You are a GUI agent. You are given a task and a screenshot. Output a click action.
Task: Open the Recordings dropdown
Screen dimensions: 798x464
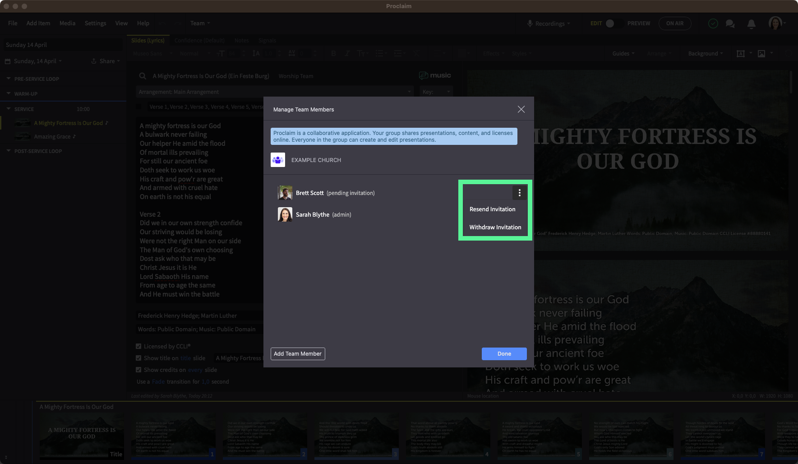pos(553,23)
